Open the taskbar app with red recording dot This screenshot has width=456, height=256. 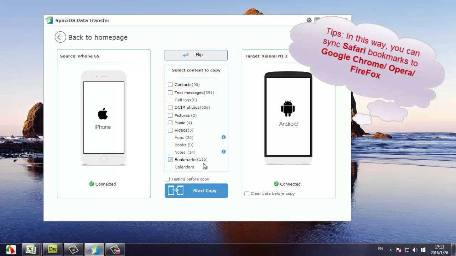[115, 250]
